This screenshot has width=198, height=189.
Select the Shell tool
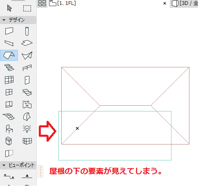(x=27, y=56)
